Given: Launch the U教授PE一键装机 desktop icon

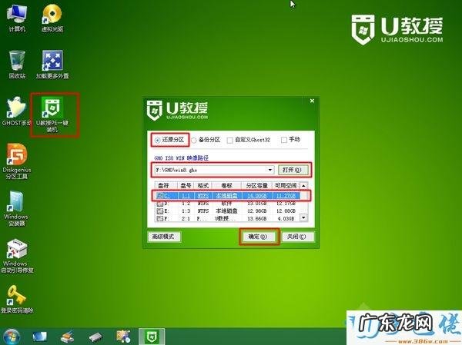Looking at the screenshot, I should (52, 114).
